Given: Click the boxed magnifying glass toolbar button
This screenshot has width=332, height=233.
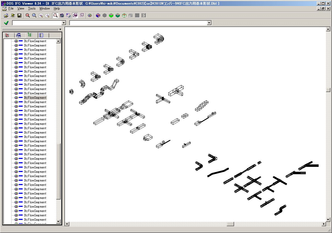Looking at the screenshot, I should [x=55, y=16].
